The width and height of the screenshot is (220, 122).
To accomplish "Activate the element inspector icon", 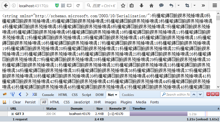I will coord(12,95).
